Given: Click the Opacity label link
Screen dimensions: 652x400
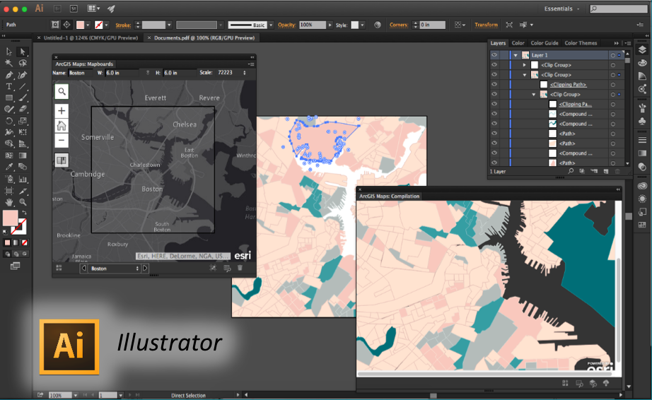Looking at the screenshot, I should pos(286,25).
